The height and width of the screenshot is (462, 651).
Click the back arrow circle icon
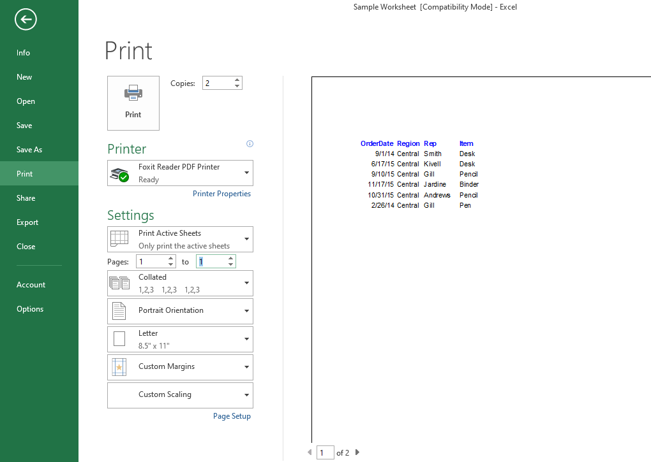pyautogui.click(x=26, y=20)
